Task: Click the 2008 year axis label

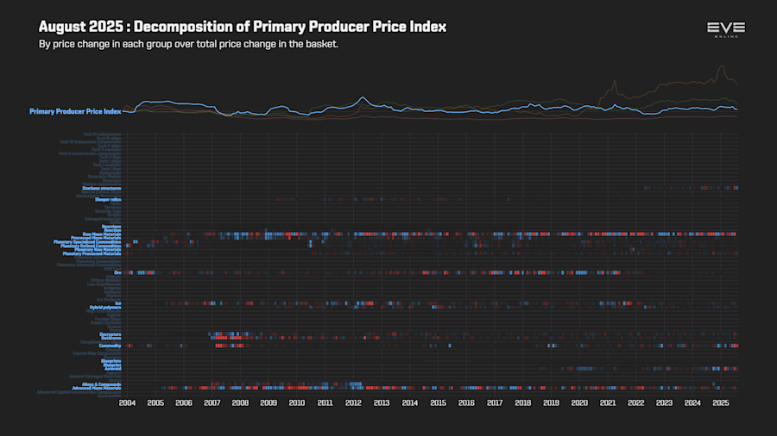Action: (240, 403)
